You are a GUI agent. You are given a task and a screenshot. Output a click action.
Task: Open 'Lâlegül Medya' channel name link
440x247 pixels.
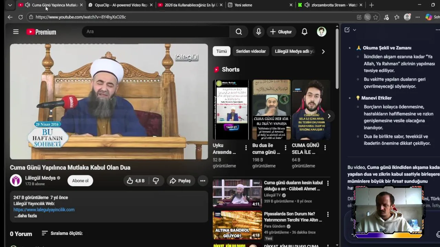(40, 178)
